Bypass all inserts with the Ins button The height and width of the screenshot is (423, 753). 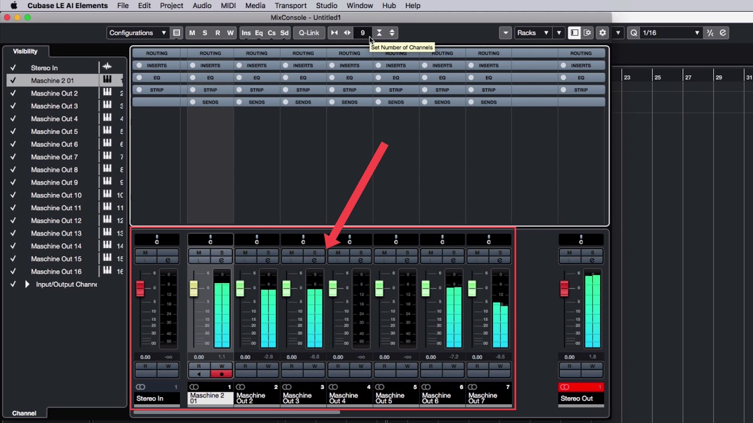tap(246, 33)
